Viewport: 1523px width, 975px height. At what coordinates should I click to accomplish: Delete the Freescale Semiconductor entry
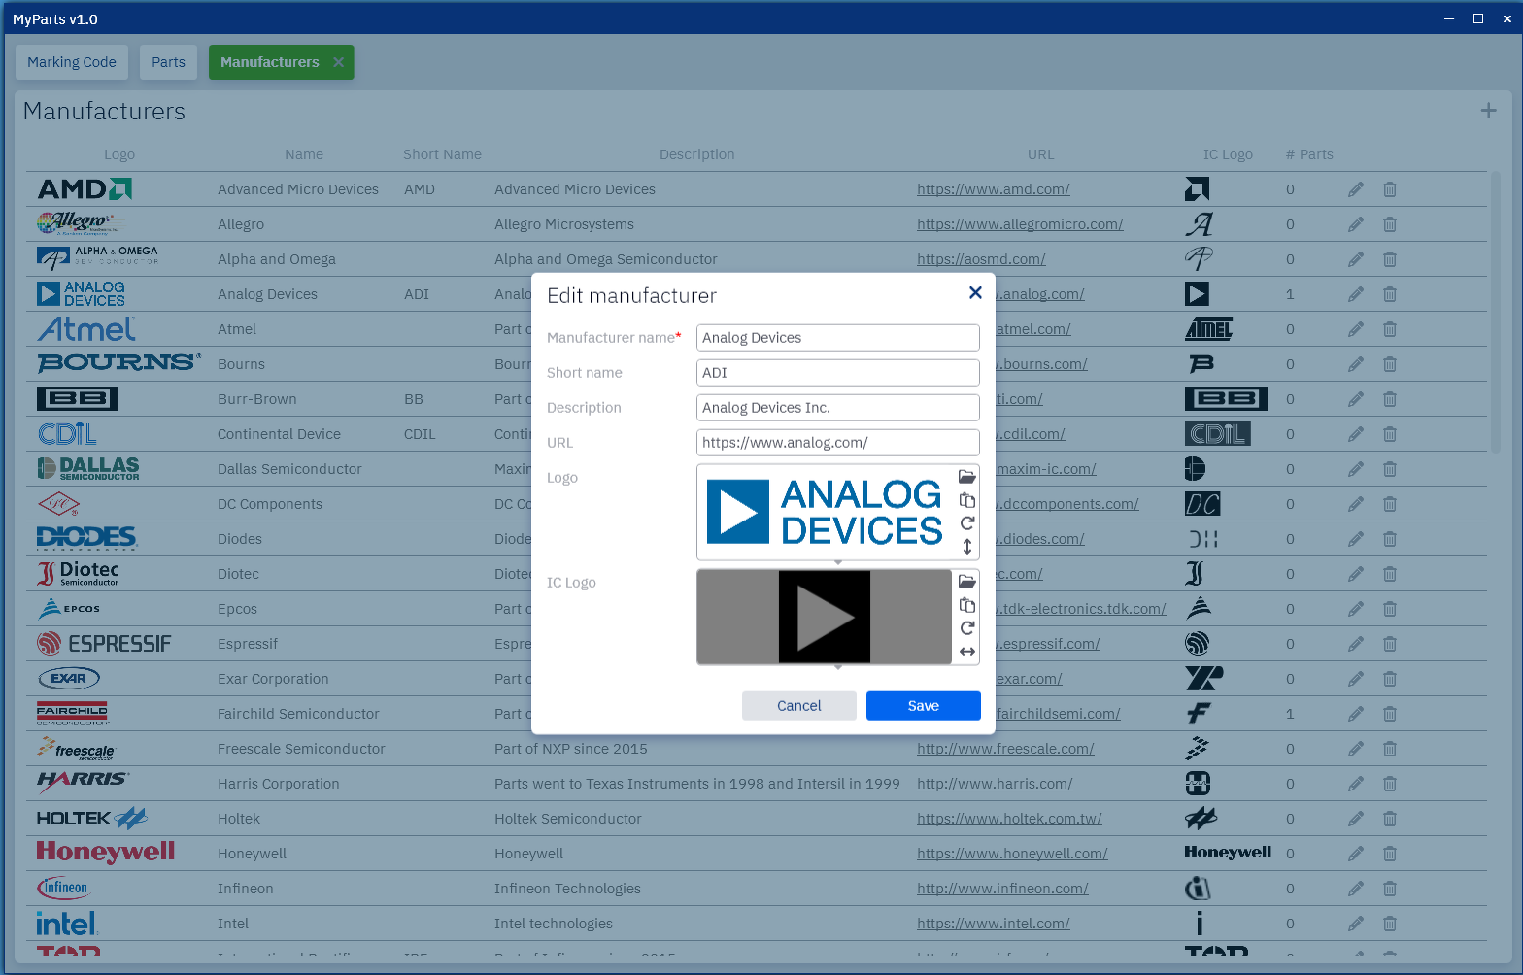pos(1390,749)
